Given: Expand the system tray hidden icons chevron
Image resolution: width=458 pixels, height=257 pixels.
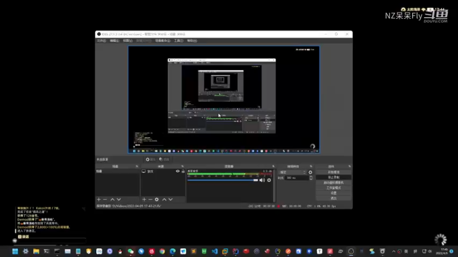Looking at the screenshot, I should (393, 251).
